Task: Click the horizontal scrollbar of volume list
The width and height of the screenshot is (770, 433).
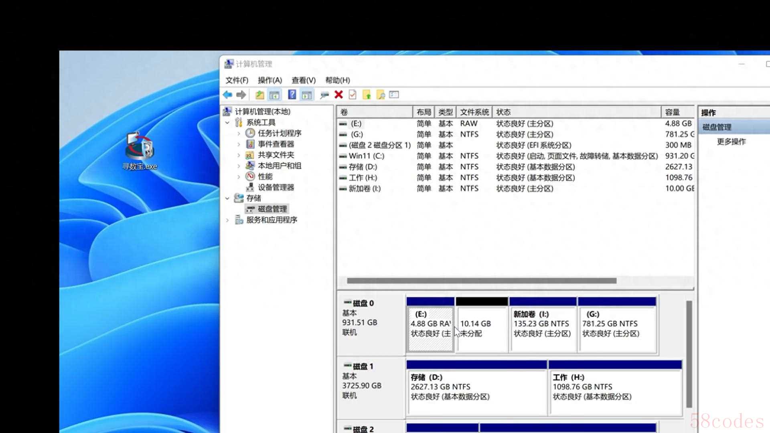Action: click(481, 281)
